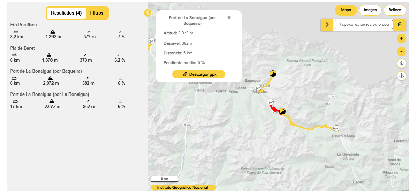Zoom out with the minus button
This screenshot has height=191, width=414.
(401, 51)
